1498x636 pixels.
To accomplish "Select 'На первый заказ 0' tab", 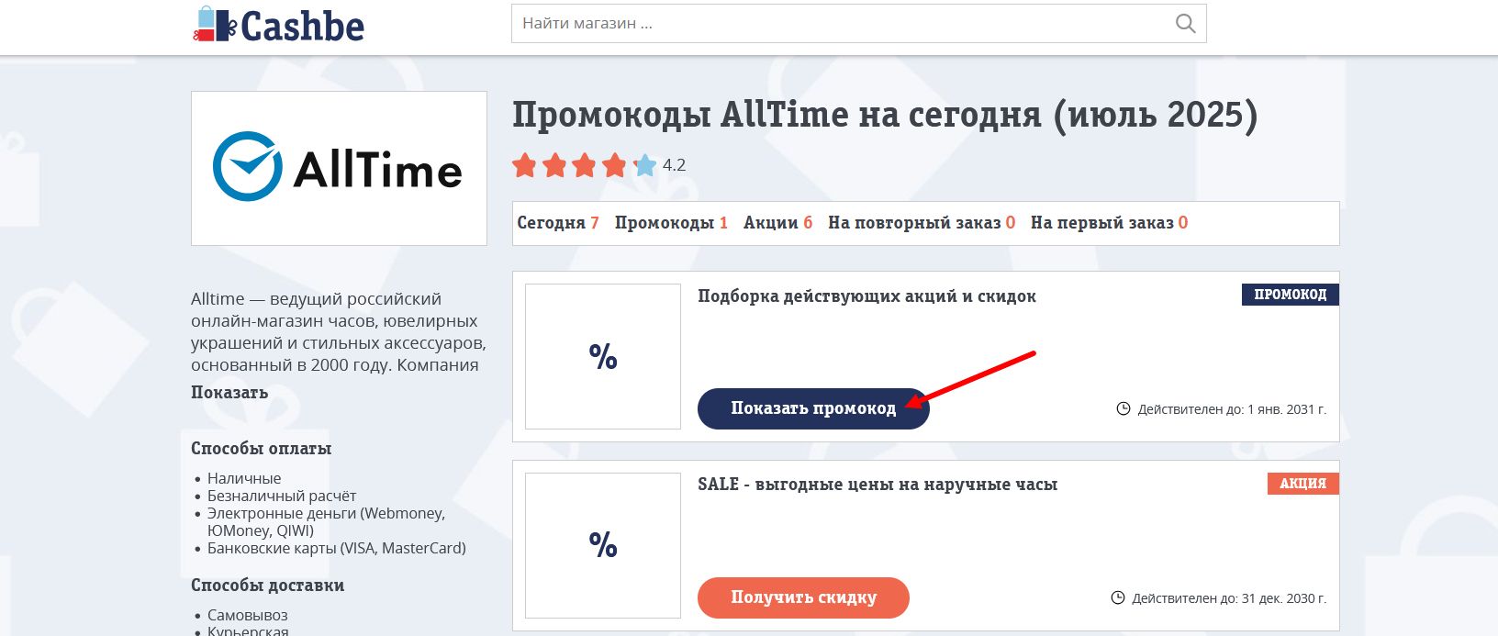I will 1109,223.
